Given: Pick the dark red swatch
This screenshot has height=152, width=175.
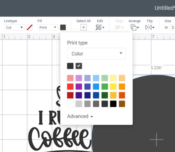Looking at the screenshot, I should 70,95.
